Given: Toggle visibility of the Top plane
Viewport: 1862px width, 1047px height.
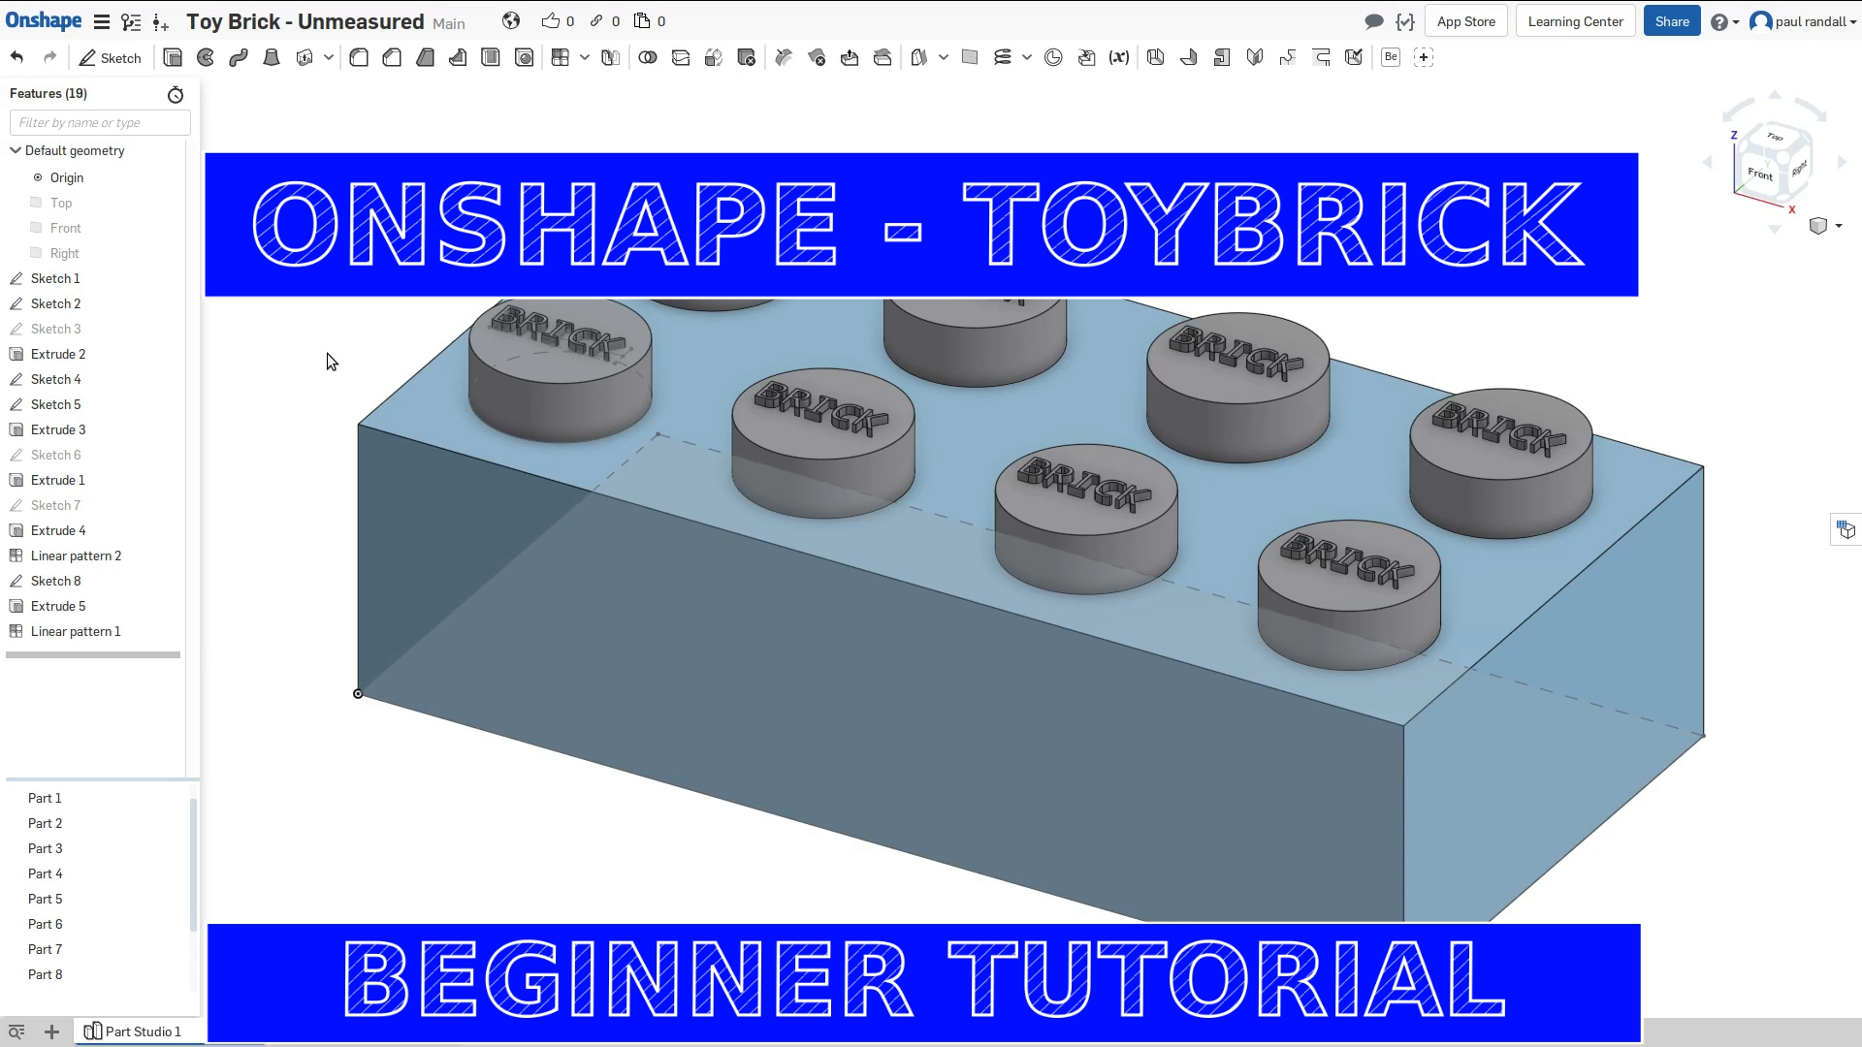Looking at the screenshot, I should 36,203.
